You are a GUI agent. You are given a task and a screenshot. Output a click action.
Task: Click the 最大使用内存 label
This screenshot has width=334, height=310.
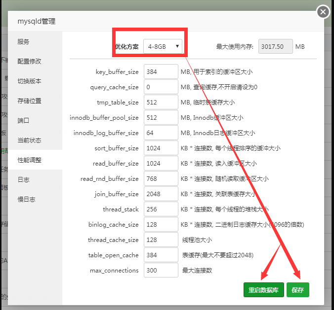(235, 46)
